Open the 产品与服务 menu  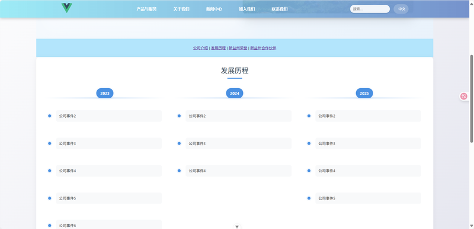[x=146, y=9]
